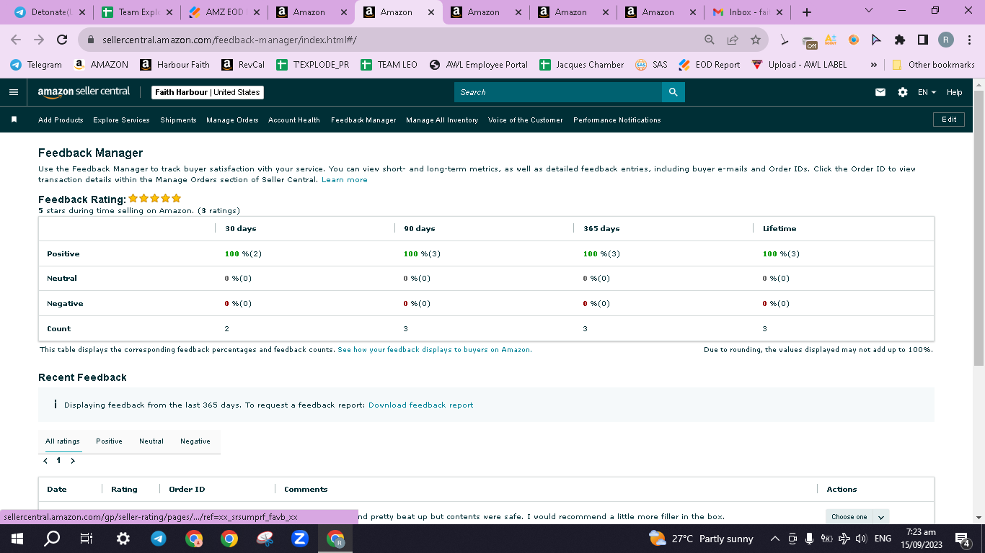This screenshot has width=985, height=553.
Task: Open Task View on the taskbar
Action: pyautogui.click(x=87, y=538)
